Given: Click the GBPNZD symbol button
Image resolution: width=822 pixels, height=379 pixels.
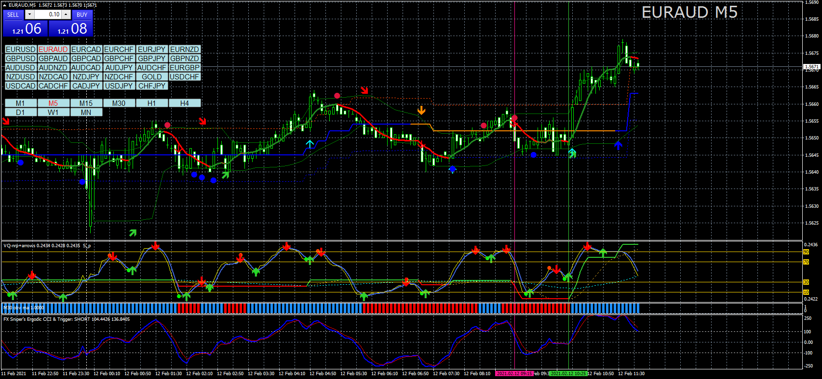Looking at the screenshot, I should click(185, 59).
